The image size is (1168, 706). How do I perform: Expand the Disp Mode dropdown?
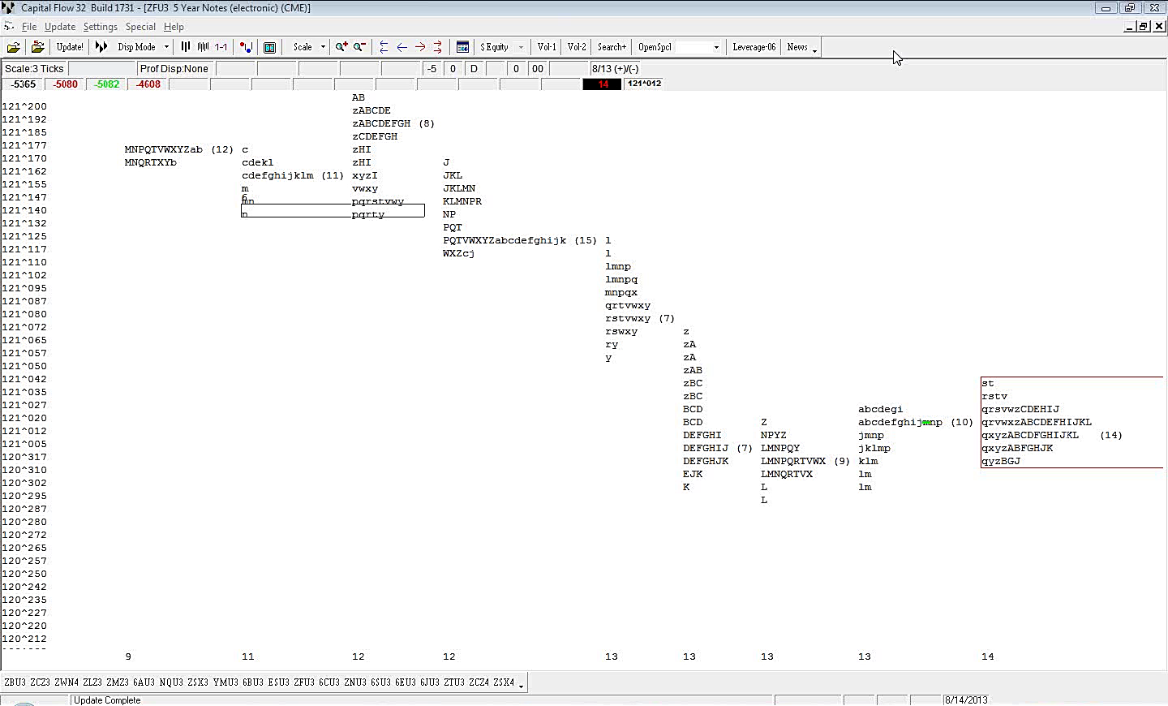pos(166,47)
